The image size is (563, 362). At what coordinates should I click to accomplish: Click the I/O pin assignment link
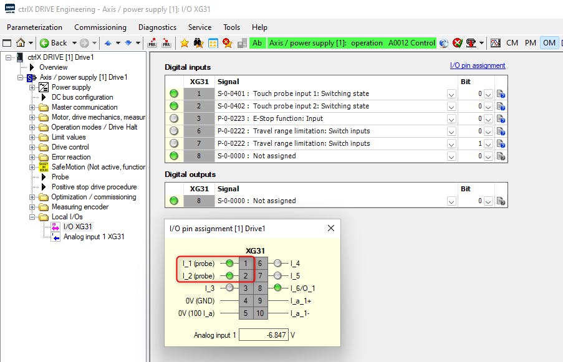478,65
